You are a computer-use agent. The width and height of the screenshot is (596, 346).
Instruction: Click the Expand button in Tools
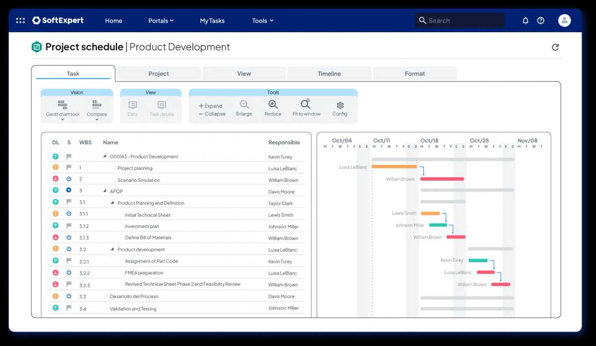tap(211, 105)
